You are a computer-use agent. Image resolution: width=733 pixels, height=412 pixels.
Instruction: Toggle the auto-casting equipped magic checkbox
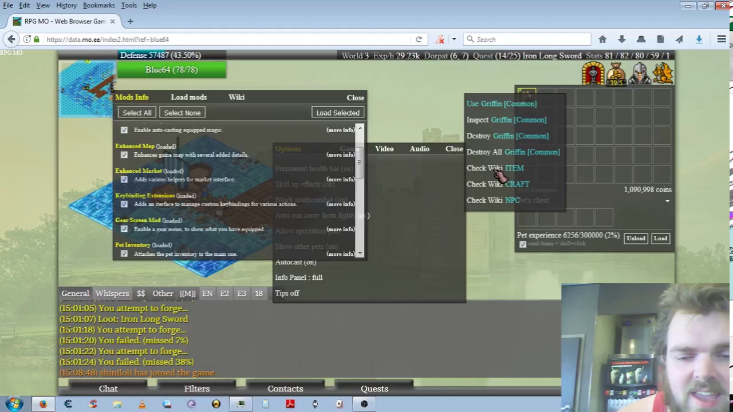point(124,130)
